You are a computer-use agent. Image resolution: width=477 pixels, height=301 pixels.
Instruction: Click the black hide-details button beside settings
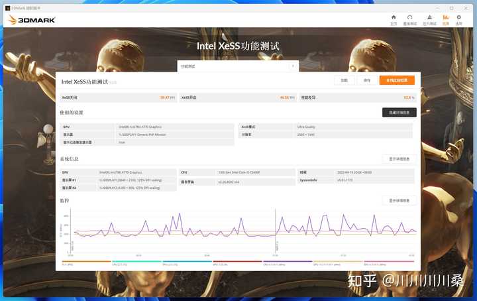tap(399, 112)
